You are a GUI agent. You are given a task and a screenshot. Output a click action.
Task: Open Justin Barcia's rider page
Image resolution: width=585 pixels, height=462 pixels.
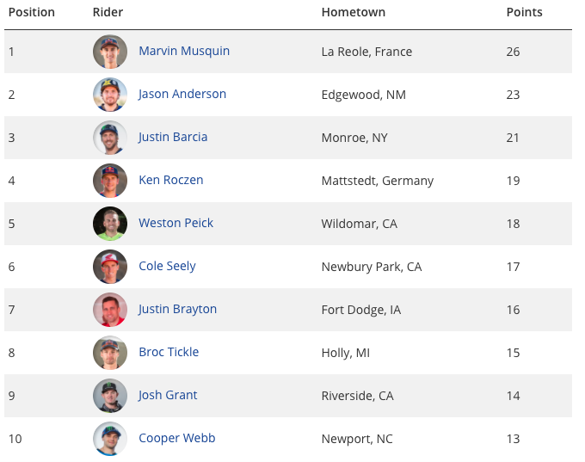(173, 137)
